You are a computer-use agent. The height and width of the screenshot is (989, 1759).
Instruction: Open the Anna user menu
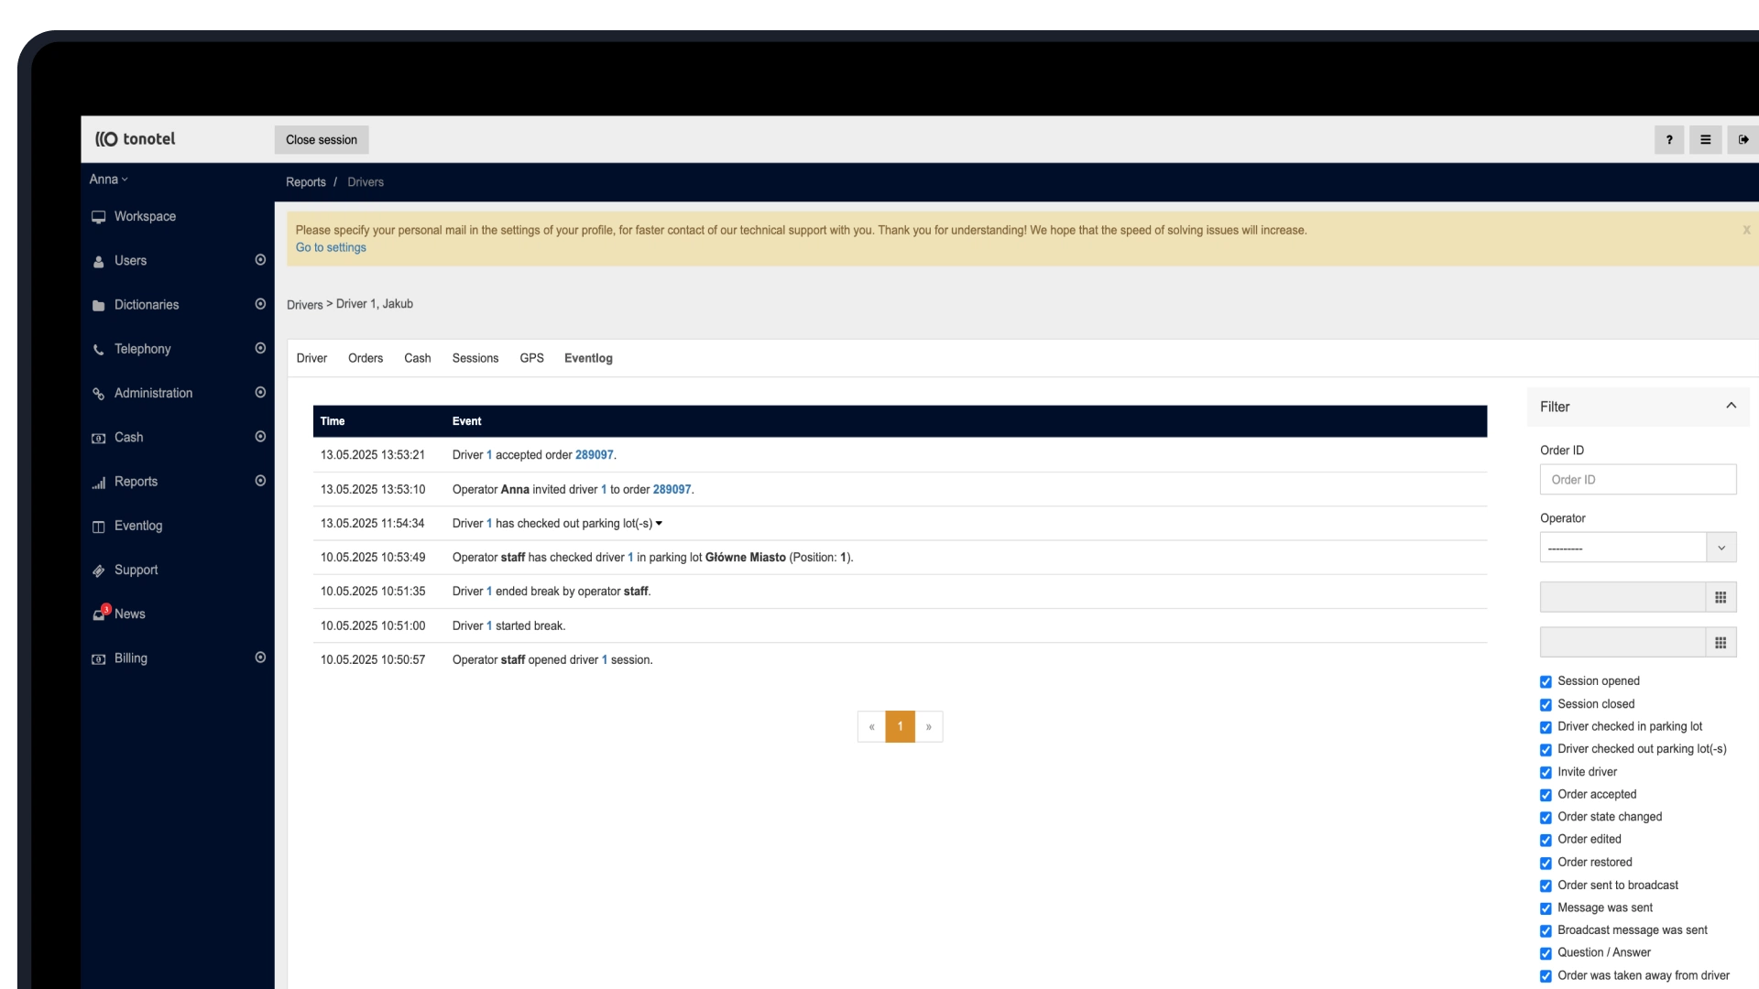(108, 179)
